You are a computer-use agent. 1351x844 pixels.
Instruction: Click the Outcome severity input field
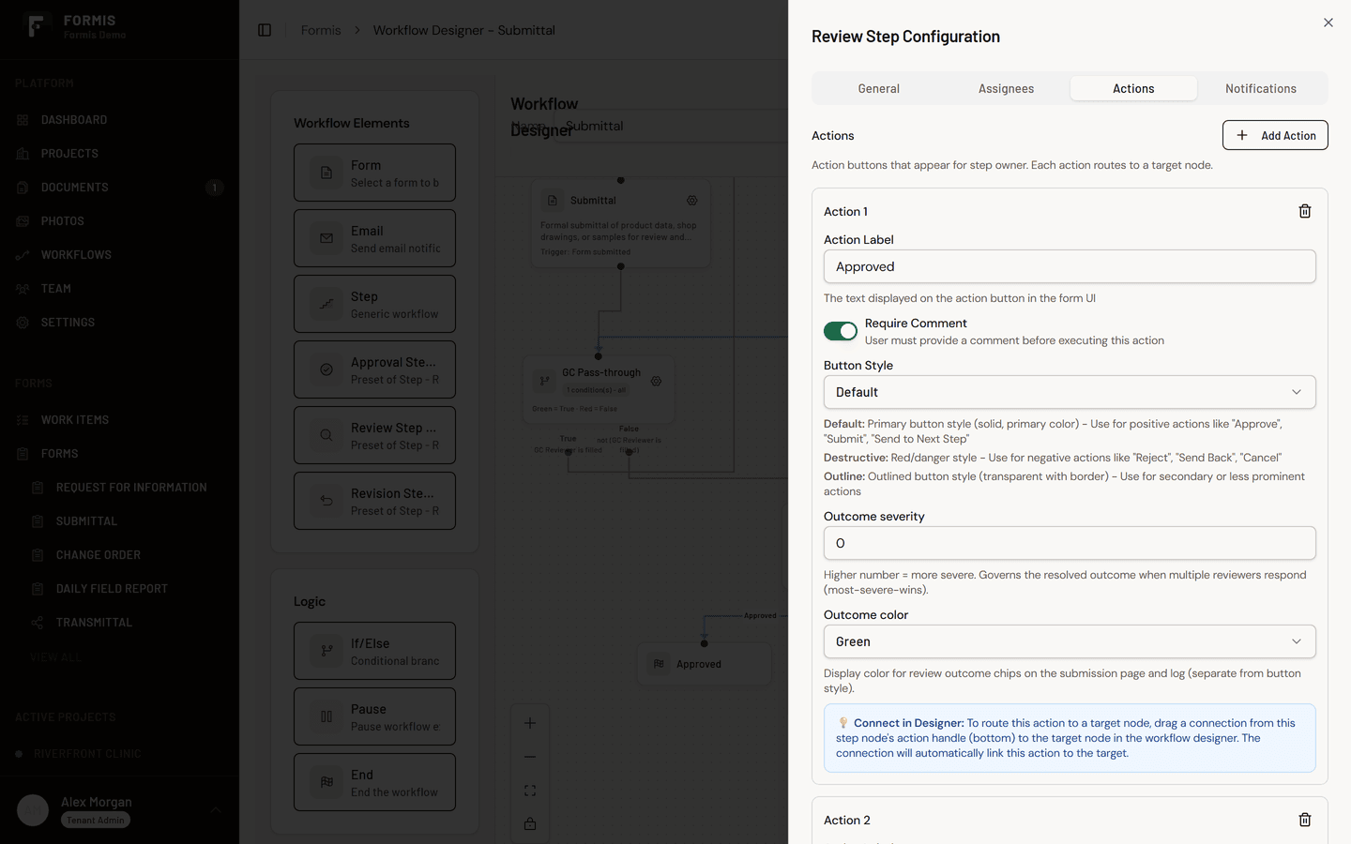(1070, 543)
